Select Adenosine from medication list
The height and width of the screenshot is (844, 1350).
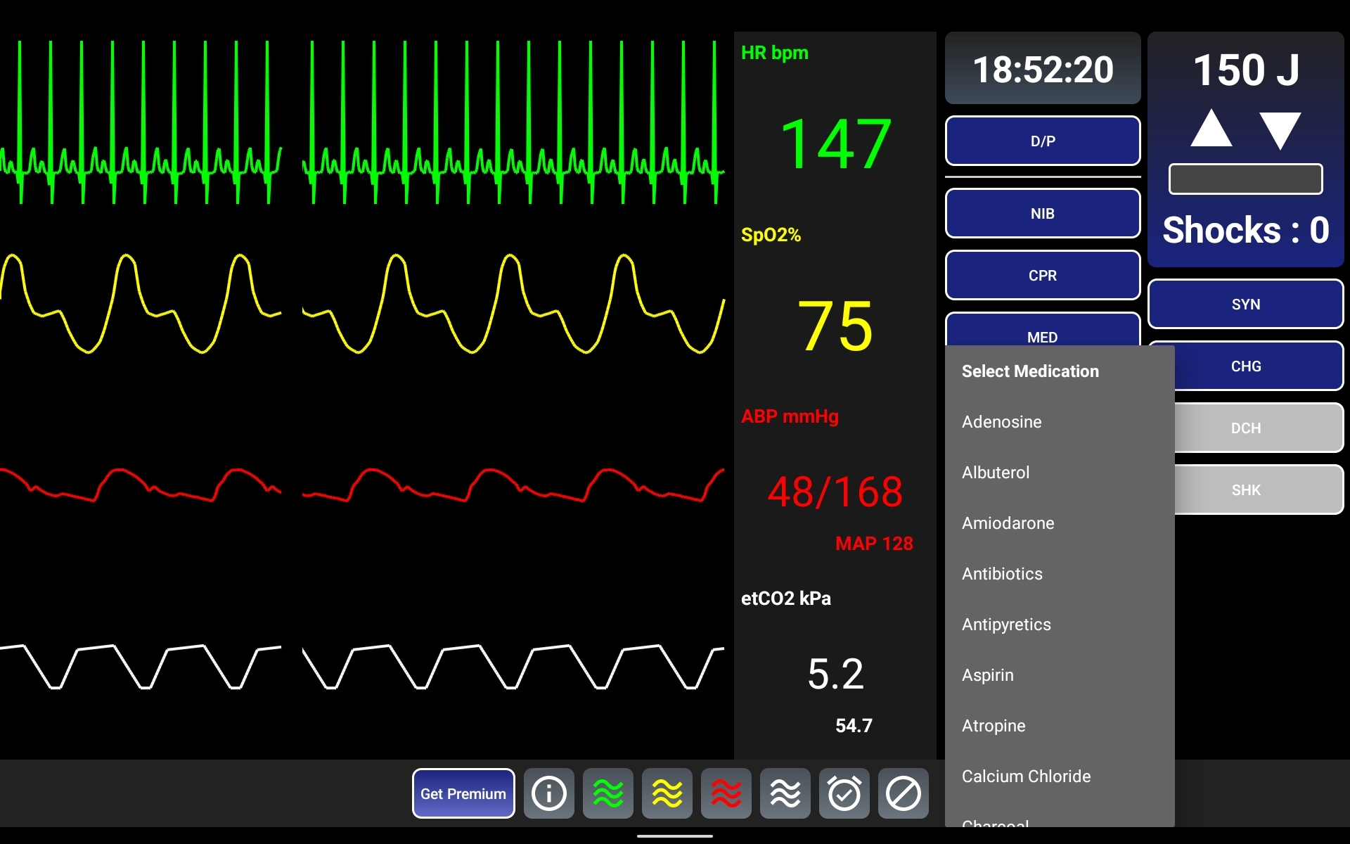pos(1001,422)
